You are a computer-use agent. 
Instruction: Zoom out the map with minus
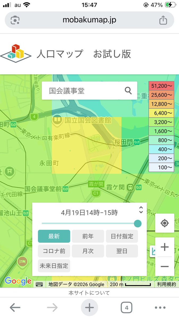coord(165,267)
